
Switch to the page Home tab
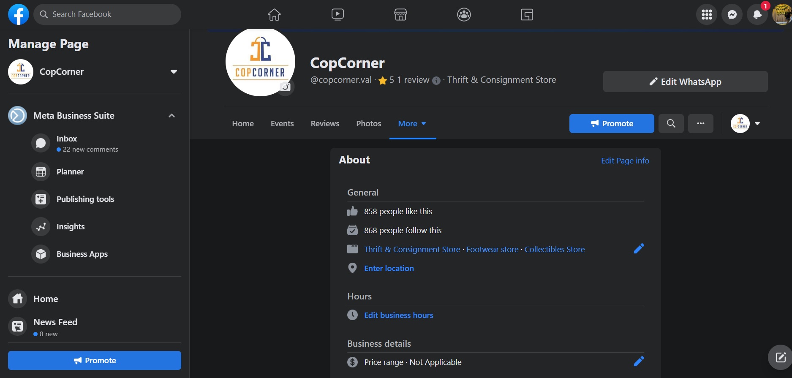[243, 124]
